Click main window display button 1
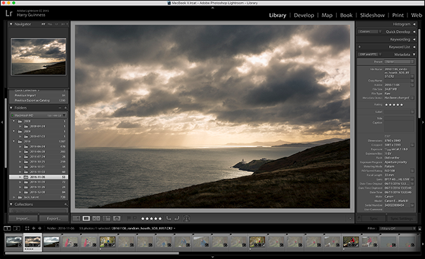Image resolution: width=425 pixels, height=259 pixels. [7, 228]
